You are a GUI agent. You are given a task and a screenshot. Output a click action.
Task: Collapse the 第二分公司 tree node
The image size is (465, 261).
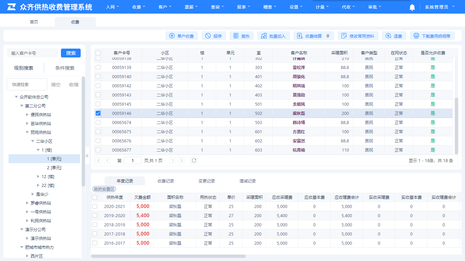click(22, 106)
